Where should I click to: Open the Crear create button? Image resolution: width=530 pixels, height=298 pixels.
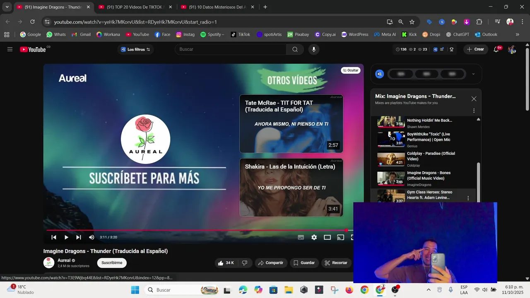click(475, 49)
